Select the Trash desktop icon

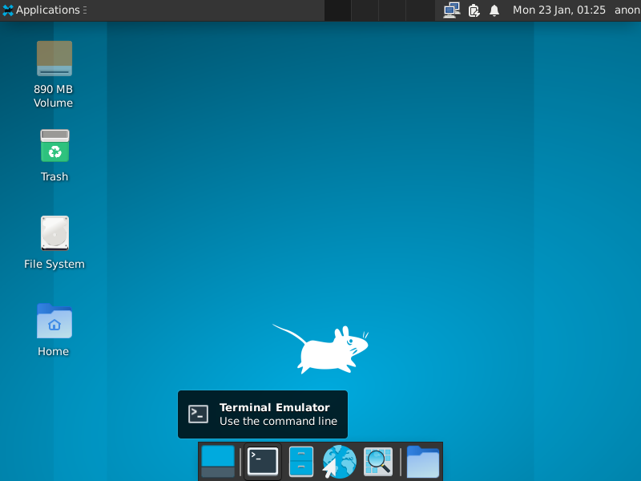[54, 146]
